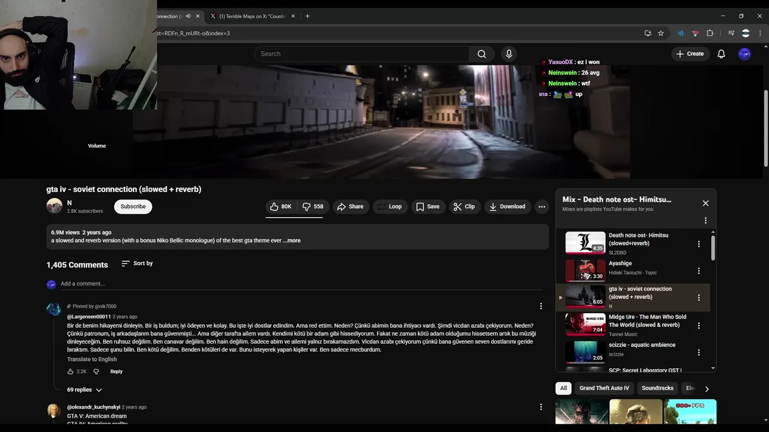The height and width of the screenshot is (432, 769).
Task: Create a Clip of the video
Action: [464, 206]
